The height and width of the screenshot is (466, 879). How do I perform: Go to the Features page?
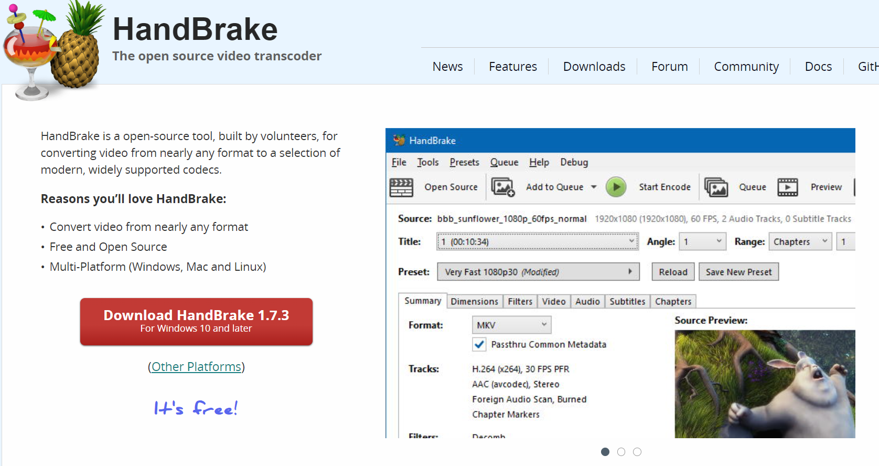click(513, 67)
